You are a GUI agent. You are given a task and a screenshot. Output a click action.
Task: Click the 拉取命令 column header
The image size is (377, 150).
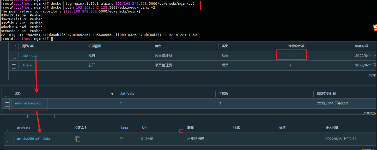(81, 128)
